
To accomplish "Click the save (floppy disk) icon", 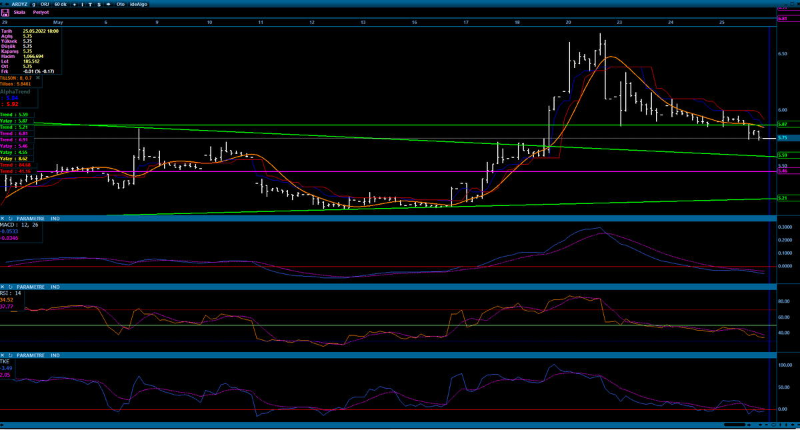I will point(5,13).
